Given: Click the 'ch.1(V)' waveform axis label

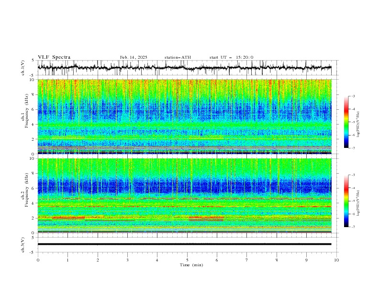Looking at the screenshot, I should [22, 68].
